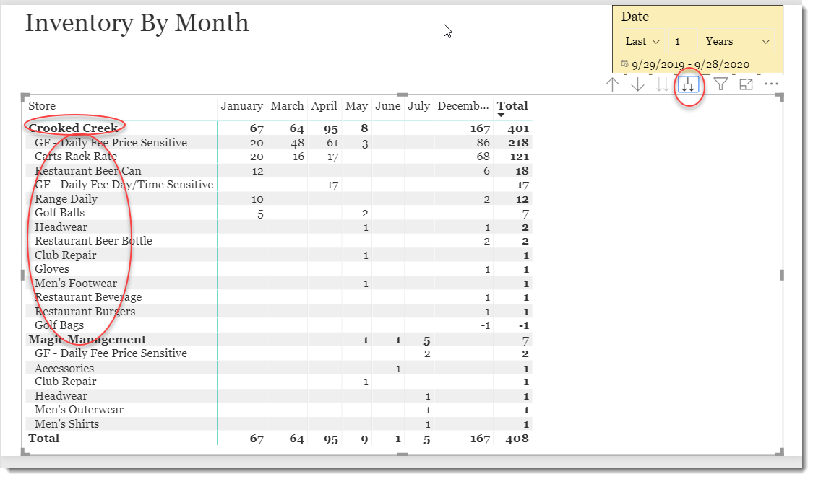Click the drill up arrow icon
Image resolution: width=813 pixels, height=479 pixels.
(x=613, y=84)
